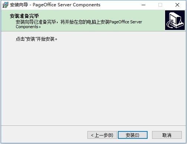This screenshot has height=144, width=187.
Task: Click the greyed-out maximize box
Action: tap(160, 5)
